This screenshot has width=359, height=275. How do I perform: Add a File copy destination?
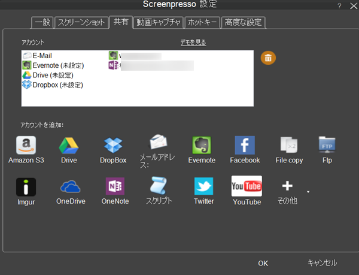click(x=289, y=150)
